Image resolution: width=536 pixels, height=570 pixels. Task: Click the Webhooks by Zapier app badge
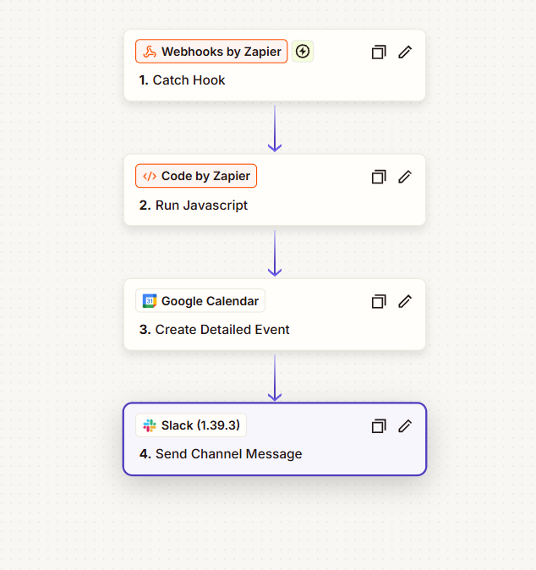[211, 52]
